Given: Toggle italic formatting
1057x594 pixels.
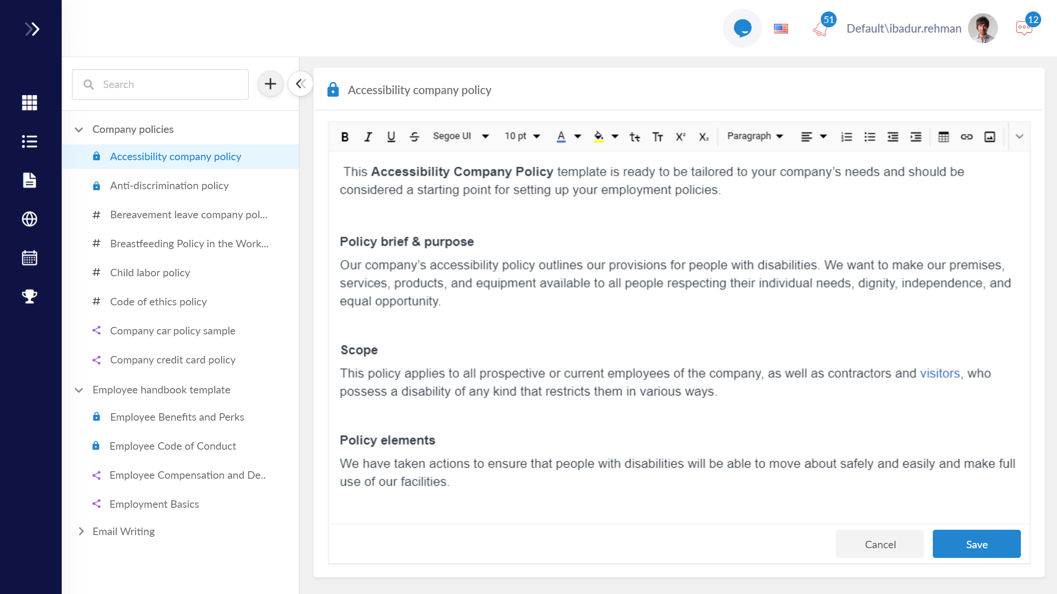Looking at the screenshot, I should (368, 137).
